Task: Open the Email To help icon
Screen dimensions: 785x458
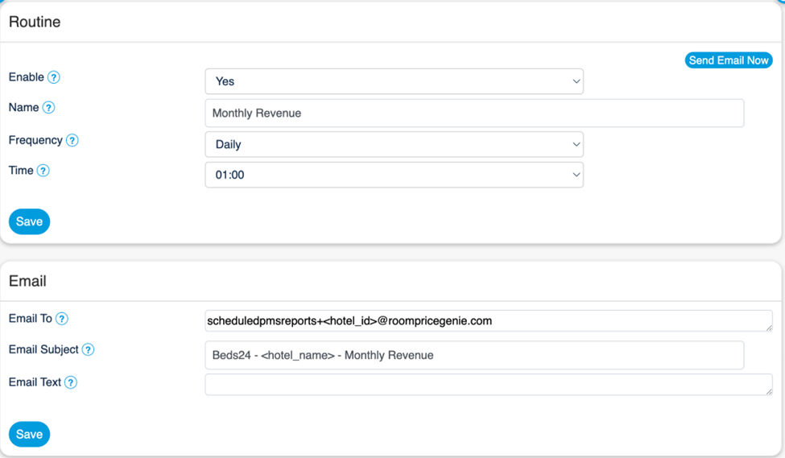Action: pyautogui.click(x=62, y=319)
